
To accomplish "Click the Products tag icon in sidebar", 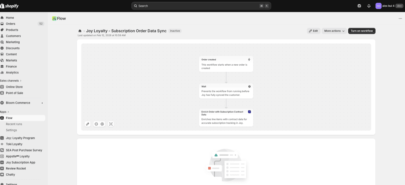I will (2, 30).
